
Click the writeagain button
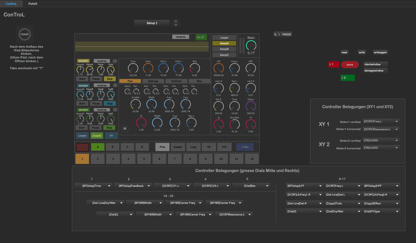coord(380,53)
